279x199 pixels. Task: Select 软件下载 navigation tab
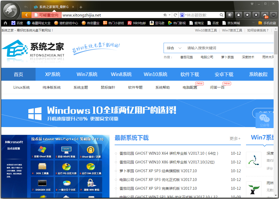point(190,74)
